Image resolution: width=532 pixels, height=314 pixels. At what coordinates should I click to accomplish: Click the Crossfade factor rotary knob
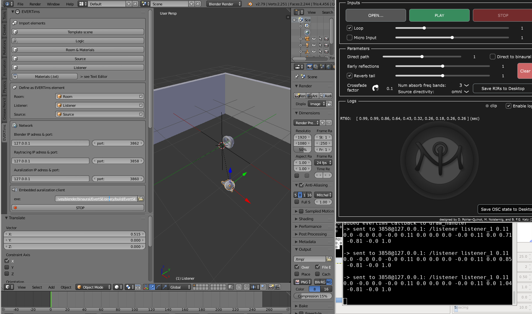376,88
